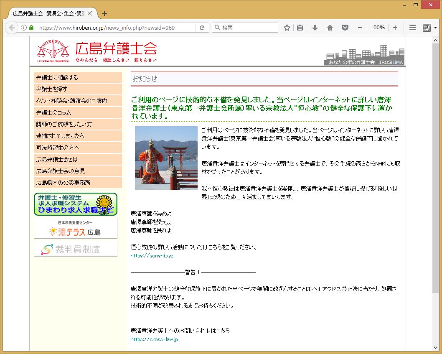Click the line 唐澤尊師を讃えよ

(x=151, y=222)
